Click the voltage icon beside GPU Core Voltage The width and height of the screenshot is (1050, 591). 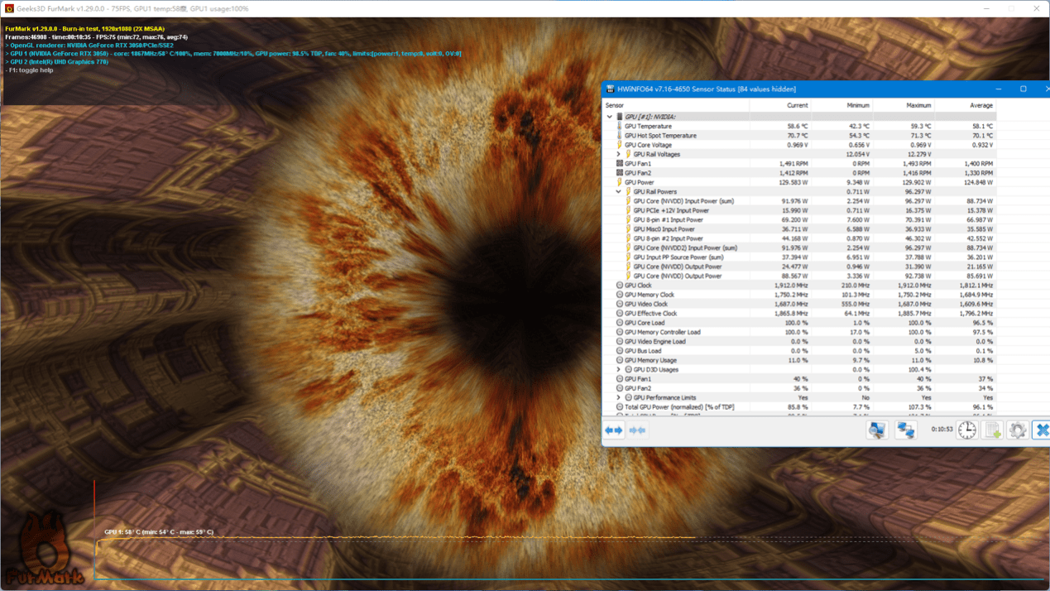click(x=620, y=145)
